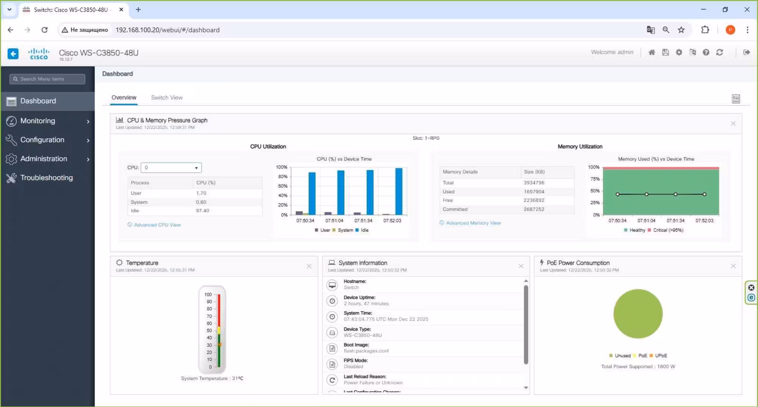
Task: Expand the Monitoring menu
Action: coord(48,121)
